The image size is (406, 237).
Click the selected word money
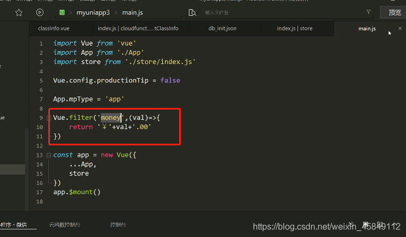[111, 118]
